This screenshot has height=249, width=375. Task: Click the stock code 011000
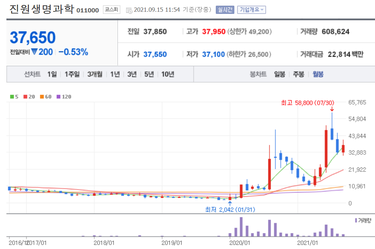(88, 10)
